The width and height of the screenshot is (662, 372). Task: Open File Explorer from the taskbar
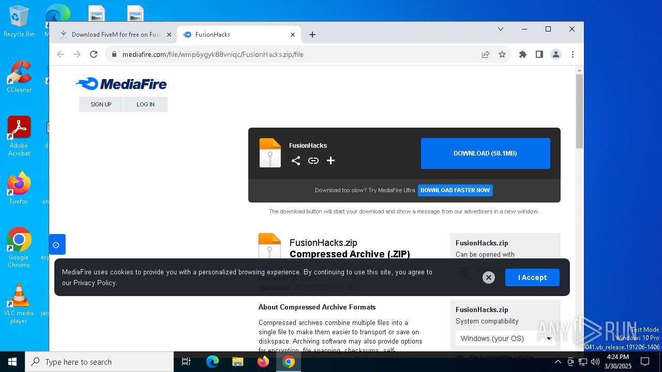[x=237, y=362]
